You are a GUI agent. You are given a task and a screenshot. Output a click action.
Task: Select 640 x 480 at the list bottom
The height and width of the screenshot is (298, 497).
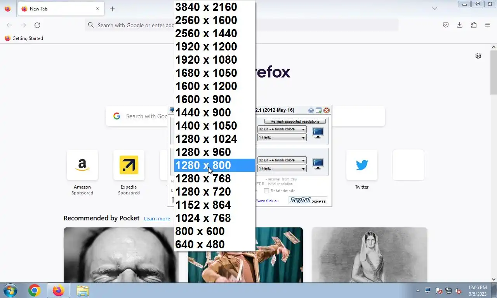click(215, 244)
